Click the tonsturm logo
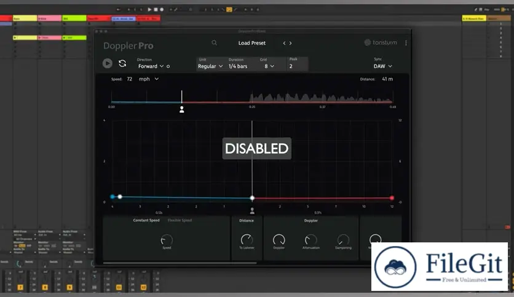Image resolution: width=514 pixels, height=297 pixels. point(381,42)
